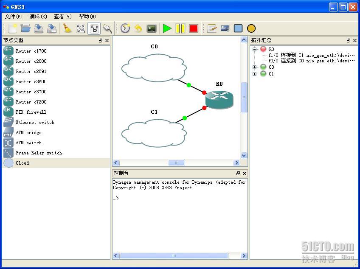Click canvas vertical scrollbar down arrow
Screen dimensions: 360x269
coord(244,155)
